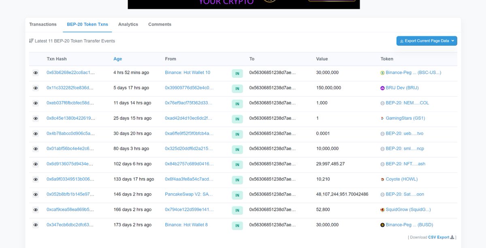
Task: Click the Age column header link
Action: click(x=117, y=59)
